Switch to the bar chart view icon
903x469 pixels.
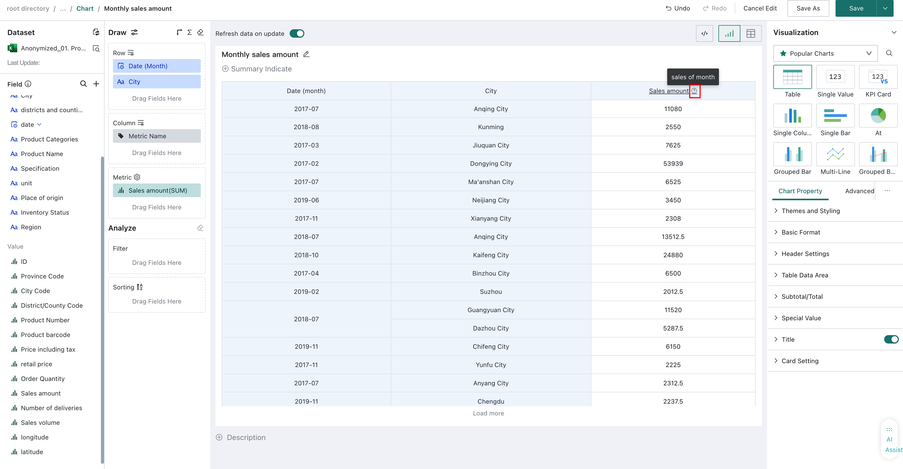[x=729, y=34]
